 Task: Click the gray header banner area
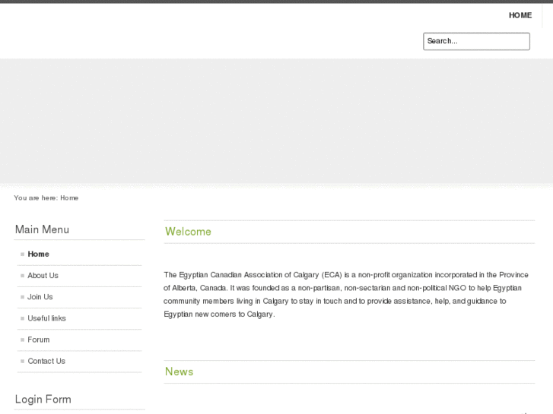pos(276,121)
